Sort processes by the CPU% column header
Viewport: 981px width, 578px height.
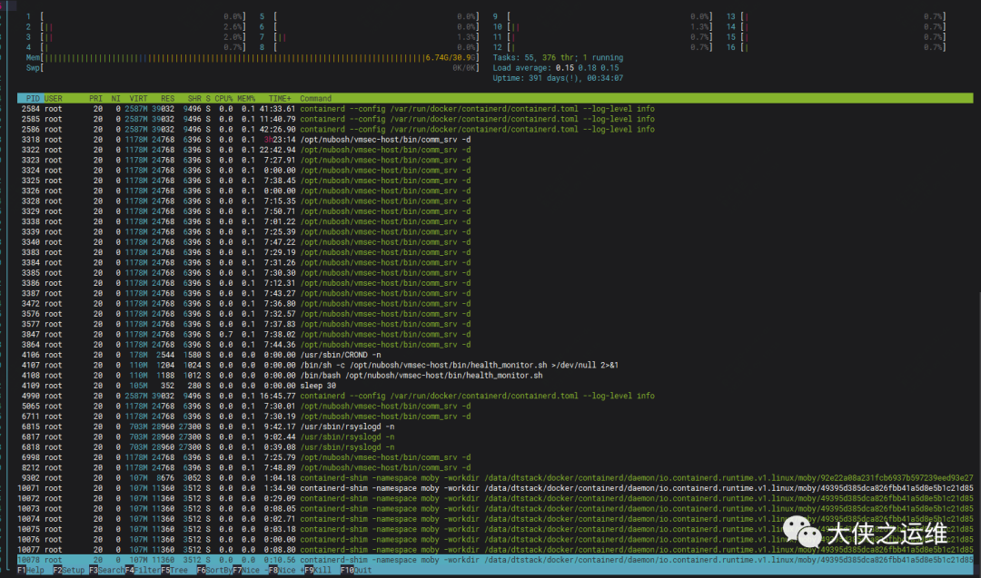click(x=224, y=98)
